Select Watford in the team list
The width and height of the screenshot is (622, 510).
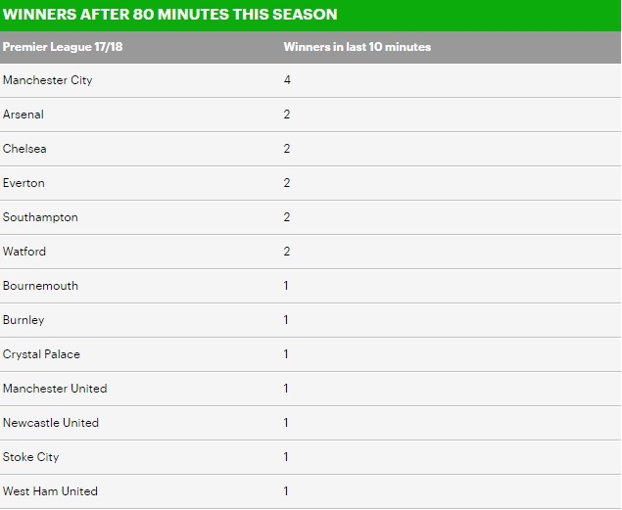[x=24, y=252]
